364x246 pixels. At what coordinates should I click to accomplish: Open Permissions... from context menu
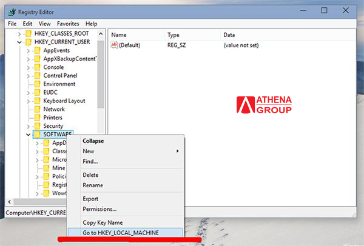pos(99,208)
